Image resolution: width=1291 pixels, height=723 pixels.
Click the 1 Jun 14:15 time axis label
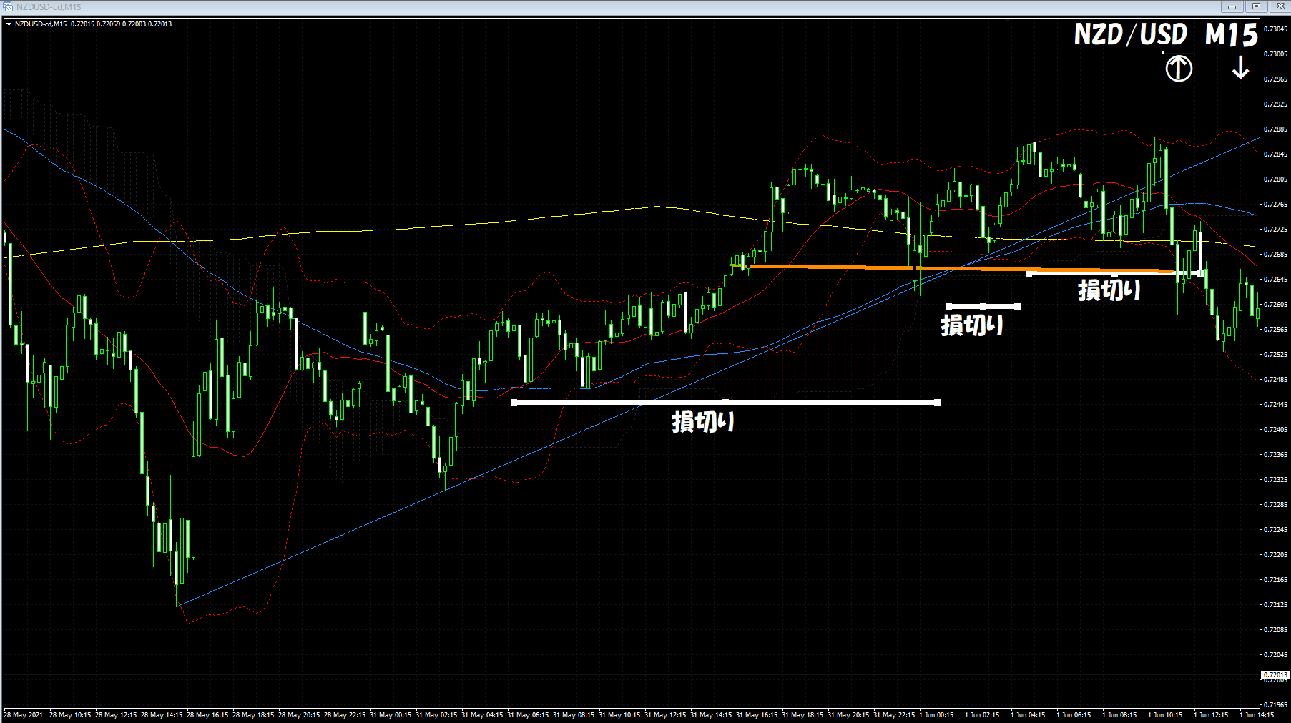[1257, 715]
